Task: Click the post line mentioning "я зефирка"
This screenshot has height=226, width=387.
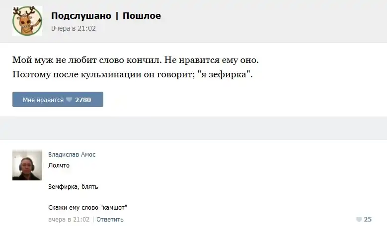Action: tap(133, 75)
